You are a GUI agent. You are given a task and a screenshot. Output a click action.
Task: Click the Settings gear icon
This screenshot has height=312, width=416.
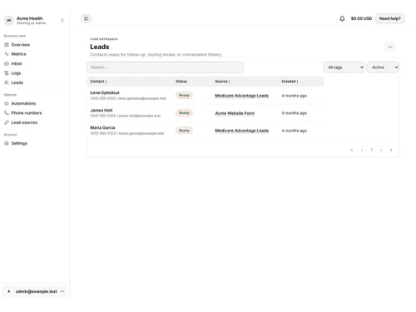click(x=7, y=143)
